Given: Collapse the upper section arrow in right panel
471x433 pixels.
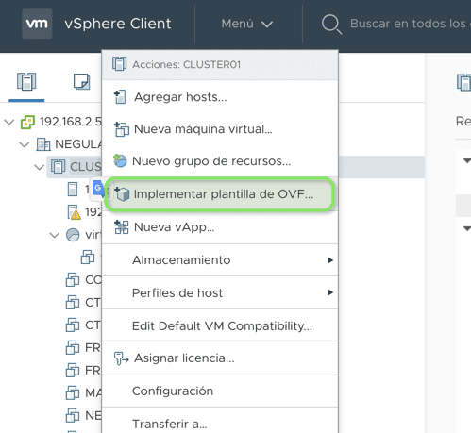Looking at the screenshot, I should coord(467,161).
